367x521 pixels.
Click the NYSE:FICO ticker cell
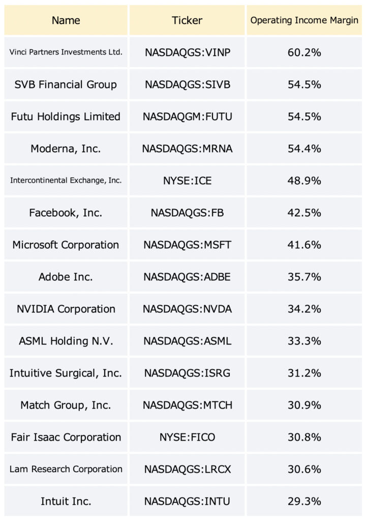click(x=187, y=437)
